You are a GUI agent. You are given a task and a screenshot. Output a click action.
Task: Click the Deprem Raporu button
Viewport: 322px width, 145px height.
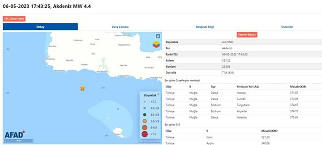pos(247,35)
